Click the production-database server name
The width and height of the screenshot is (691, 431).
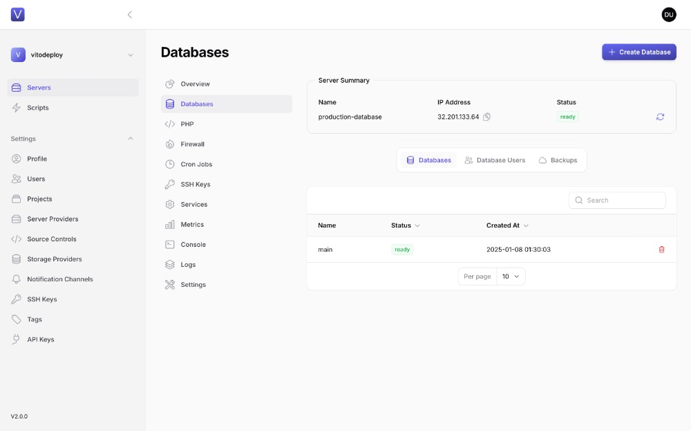click(x=350, y=117)
